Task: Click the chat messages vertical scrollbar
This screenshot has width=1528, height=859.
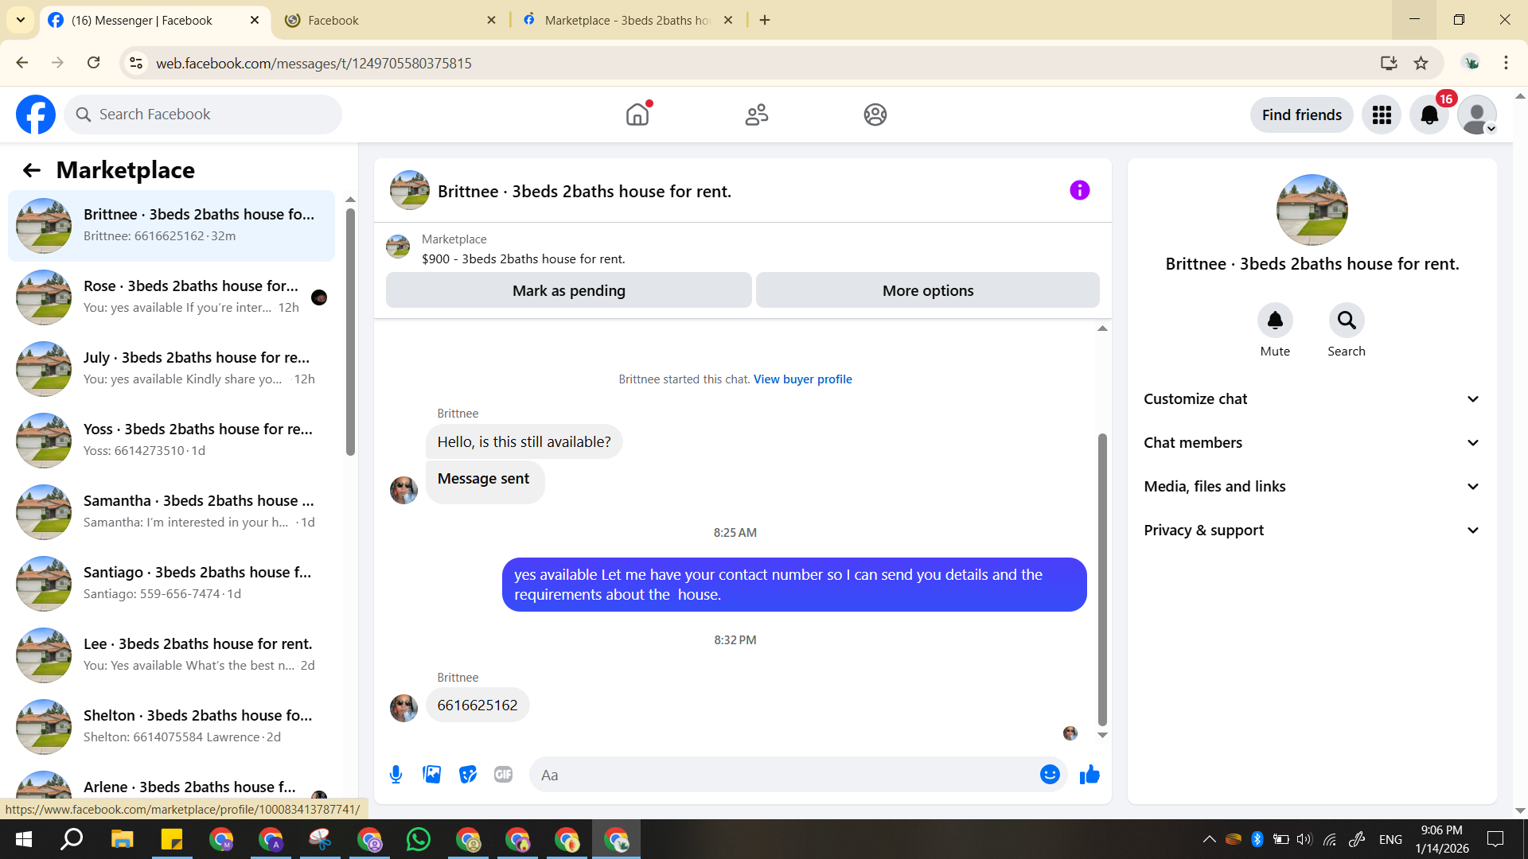Action: [1102, 581]
